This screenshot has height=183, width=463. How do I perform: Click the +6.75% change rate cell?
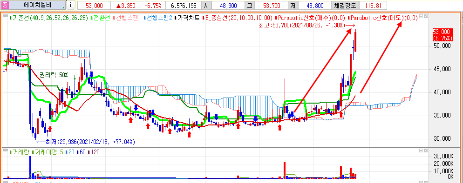[153, 6]
